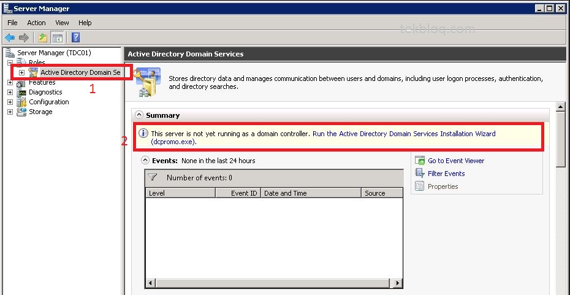The image size is (570, 295).
Task: Click the events list horizontal scrollbar right arrow
Action: coord(398,283)
